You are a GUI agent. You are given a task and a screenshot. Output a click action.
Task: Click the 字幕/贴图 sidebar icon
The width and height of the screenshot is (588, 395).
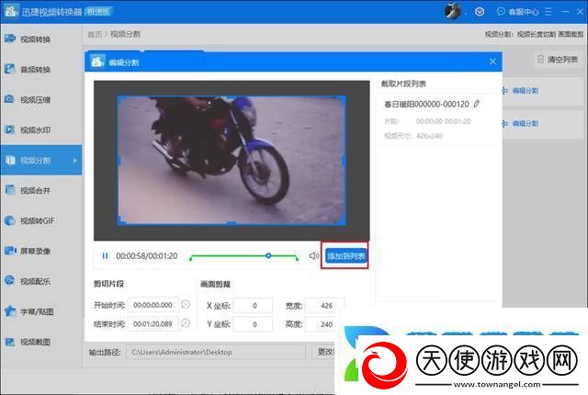point(10,311)
